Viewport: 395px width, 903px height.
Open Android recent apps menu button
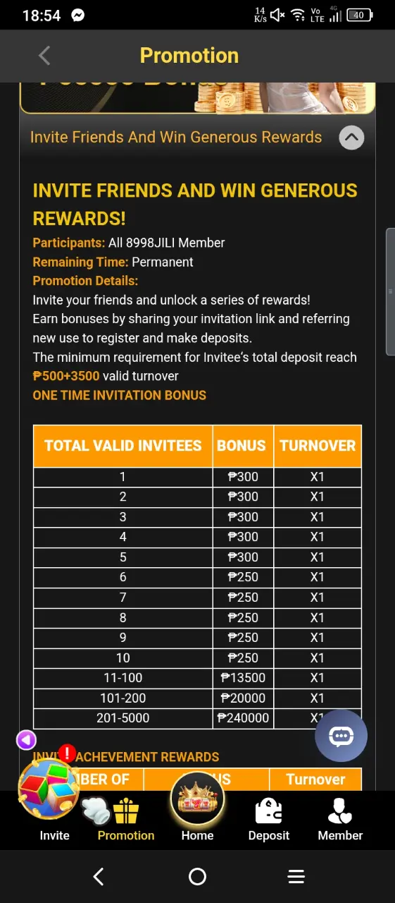click(x=296, y=877)
